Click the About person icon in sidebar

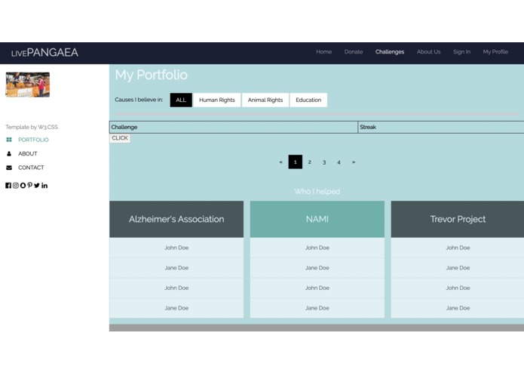pos(9,153)
